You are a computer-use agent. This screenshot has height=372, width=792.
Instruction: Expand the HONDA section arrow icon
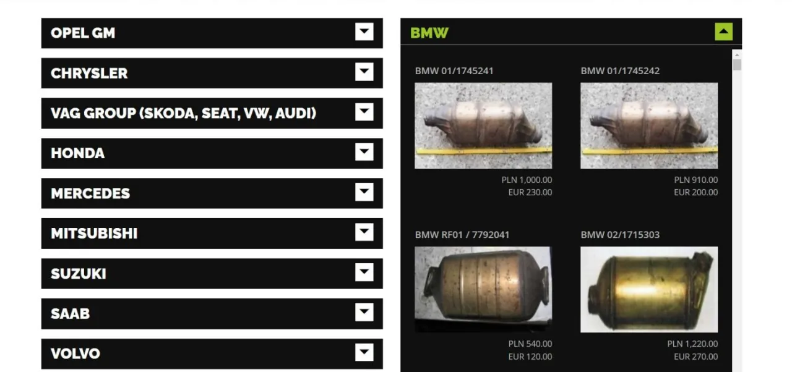coord(364,152)
